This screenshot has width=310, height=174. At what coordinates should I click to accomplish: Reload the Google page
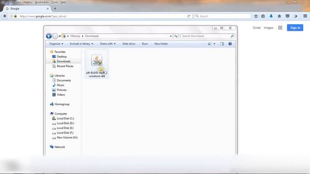point(188,16)
